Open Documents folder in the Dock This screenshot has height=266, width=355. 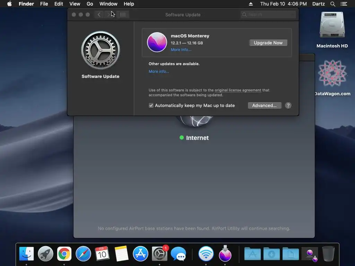click(291, 254)
